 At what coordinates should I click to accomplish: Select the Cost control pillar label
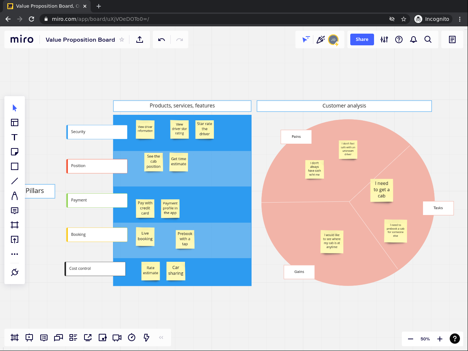tap(95, 269)
